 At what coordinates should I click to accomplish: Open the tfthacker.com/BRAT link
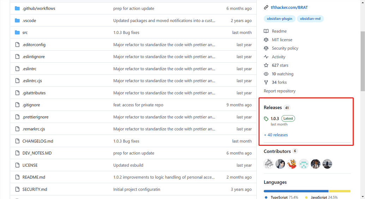click(289, 7)
